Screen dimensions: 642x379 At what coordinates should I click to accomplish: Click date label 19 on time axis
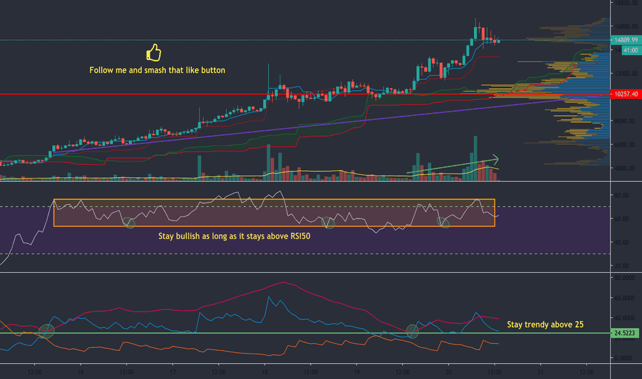357,372
